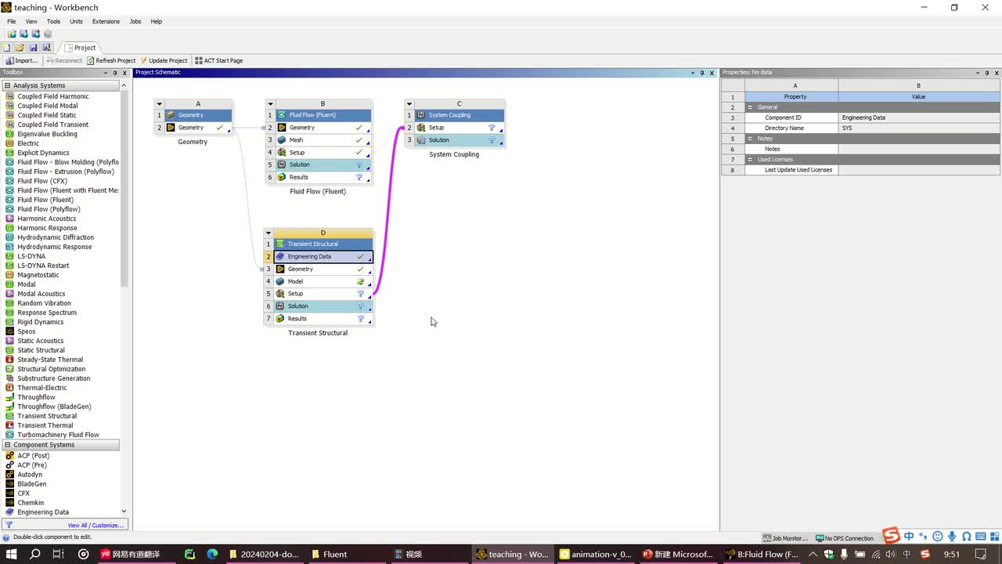Pin the Project Schematic panel
The image size is (1002, 564).
click(701, 73)
